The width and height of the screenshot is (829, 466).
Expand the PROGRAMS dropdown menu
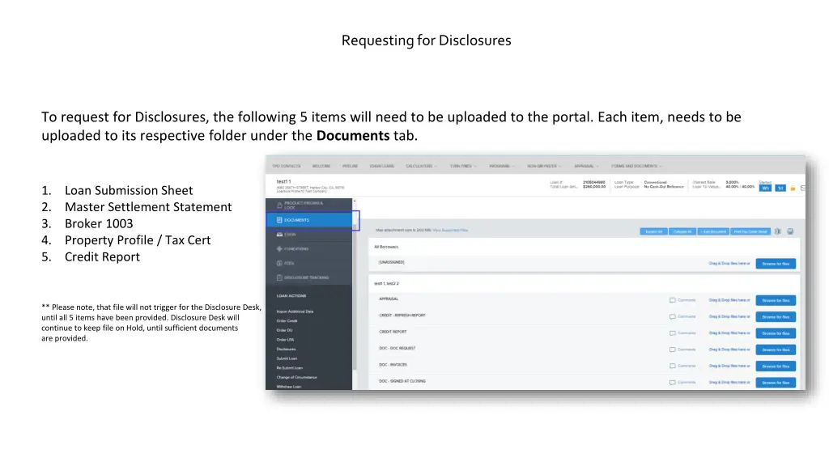coord(500,166)
